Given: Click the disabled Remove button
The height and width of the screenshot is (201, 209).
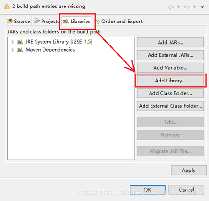Looking at the screenshot, I should [x=170, y=135].
